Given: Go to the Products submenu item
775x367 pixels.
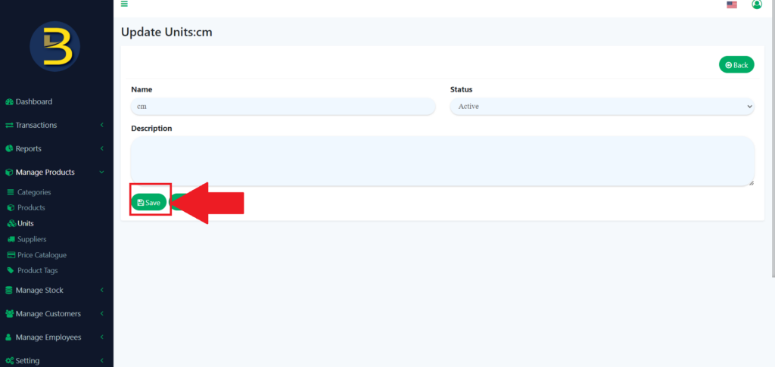Looking at the screenshot, I should [x=31, y=207].
